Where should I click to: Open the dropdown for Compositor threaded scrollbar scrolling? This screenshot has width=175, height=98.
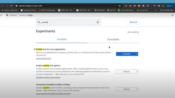(127, 89)
